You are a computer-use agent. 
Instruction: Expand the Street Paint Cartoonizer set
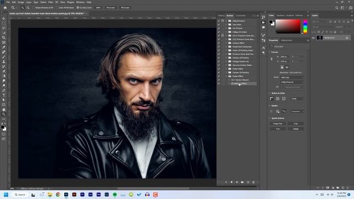click(x=226, y=46)
